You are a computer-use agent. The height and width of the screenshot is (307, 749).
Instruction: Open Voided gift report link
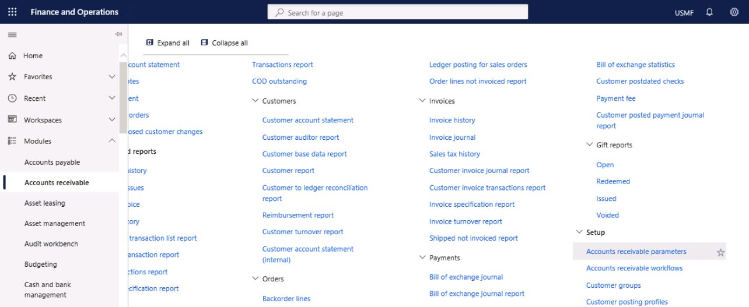click(607, 215)
